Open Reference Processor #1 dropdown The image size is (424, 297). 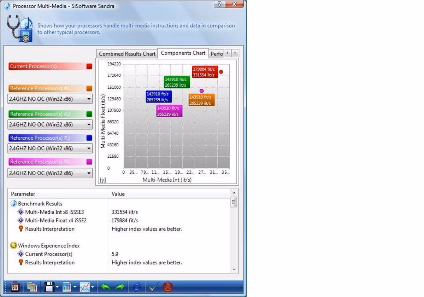click(x=50, y=99)
